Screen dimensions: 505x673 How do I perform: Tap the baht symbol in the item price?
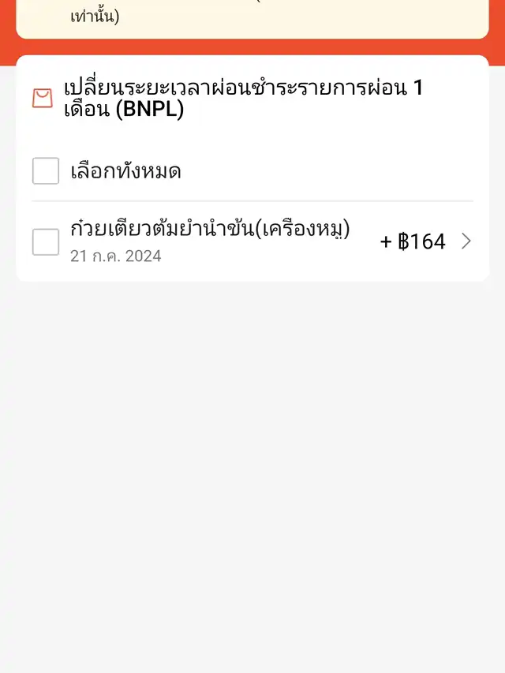403,241
